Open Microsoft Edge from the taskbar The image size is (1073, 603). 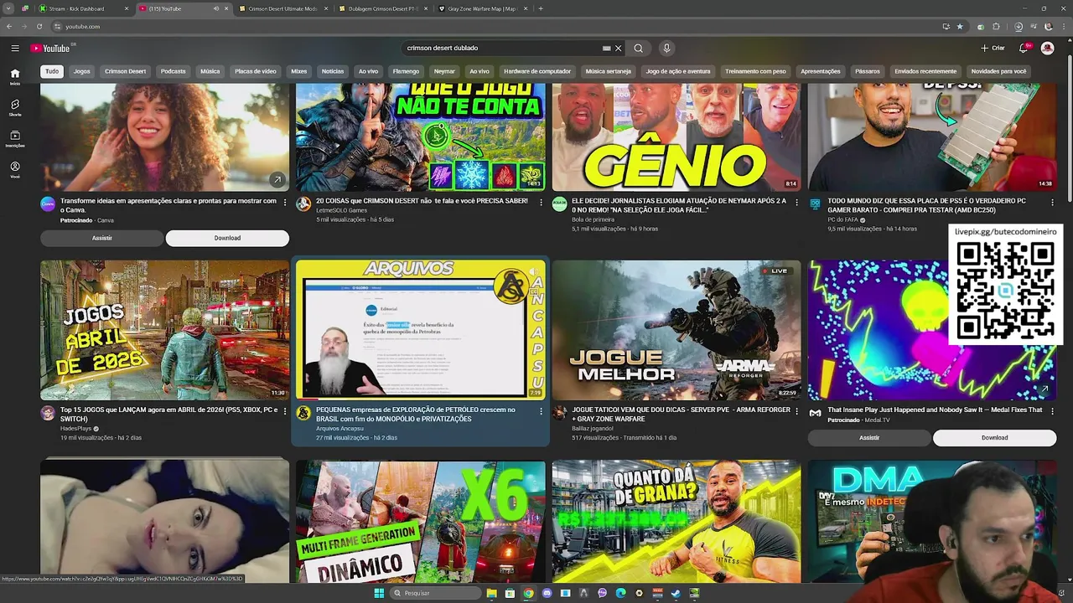pyautogui.click(x=620, y=593)
